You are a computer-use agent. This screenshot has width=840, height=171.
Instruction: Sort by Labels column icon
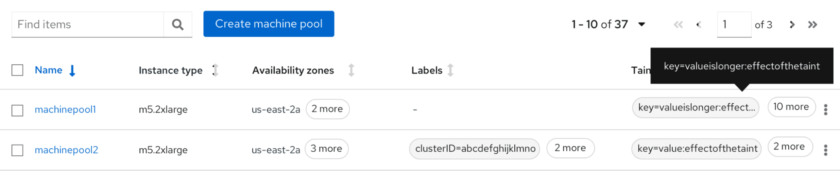[x=450, y=70]
